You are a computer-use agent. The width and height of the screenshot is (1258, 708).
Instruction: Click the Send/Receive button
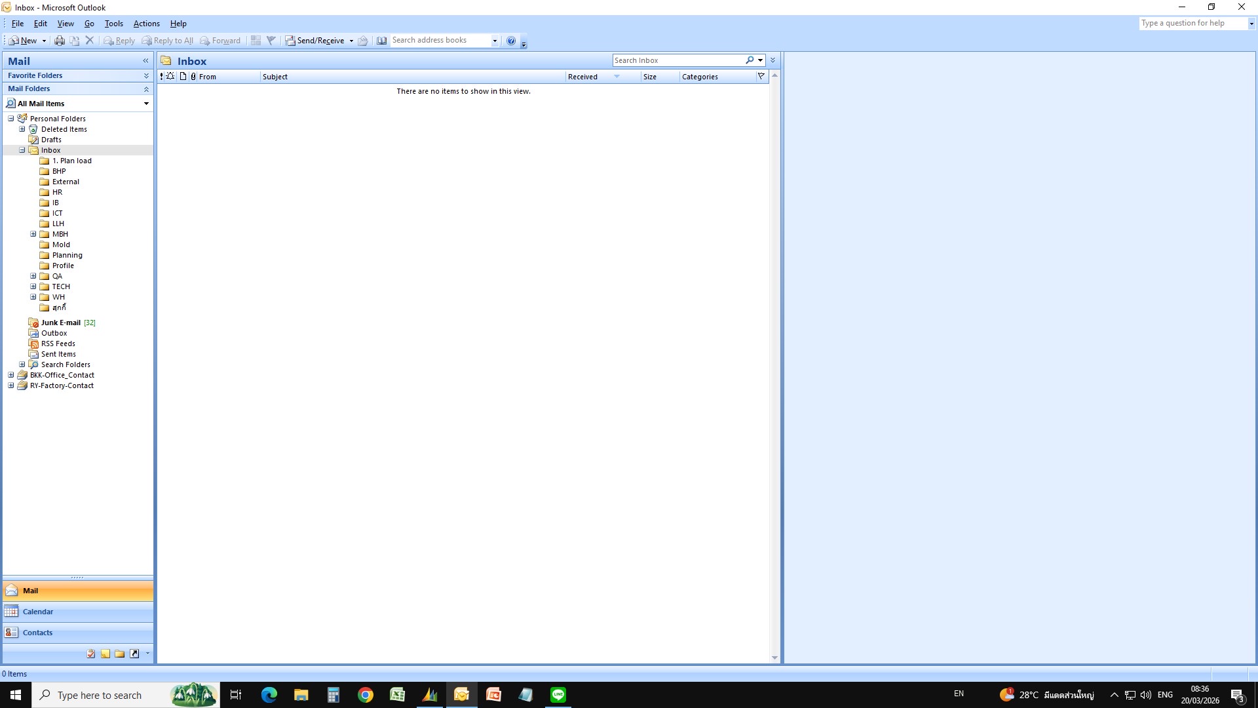(315, 41)
